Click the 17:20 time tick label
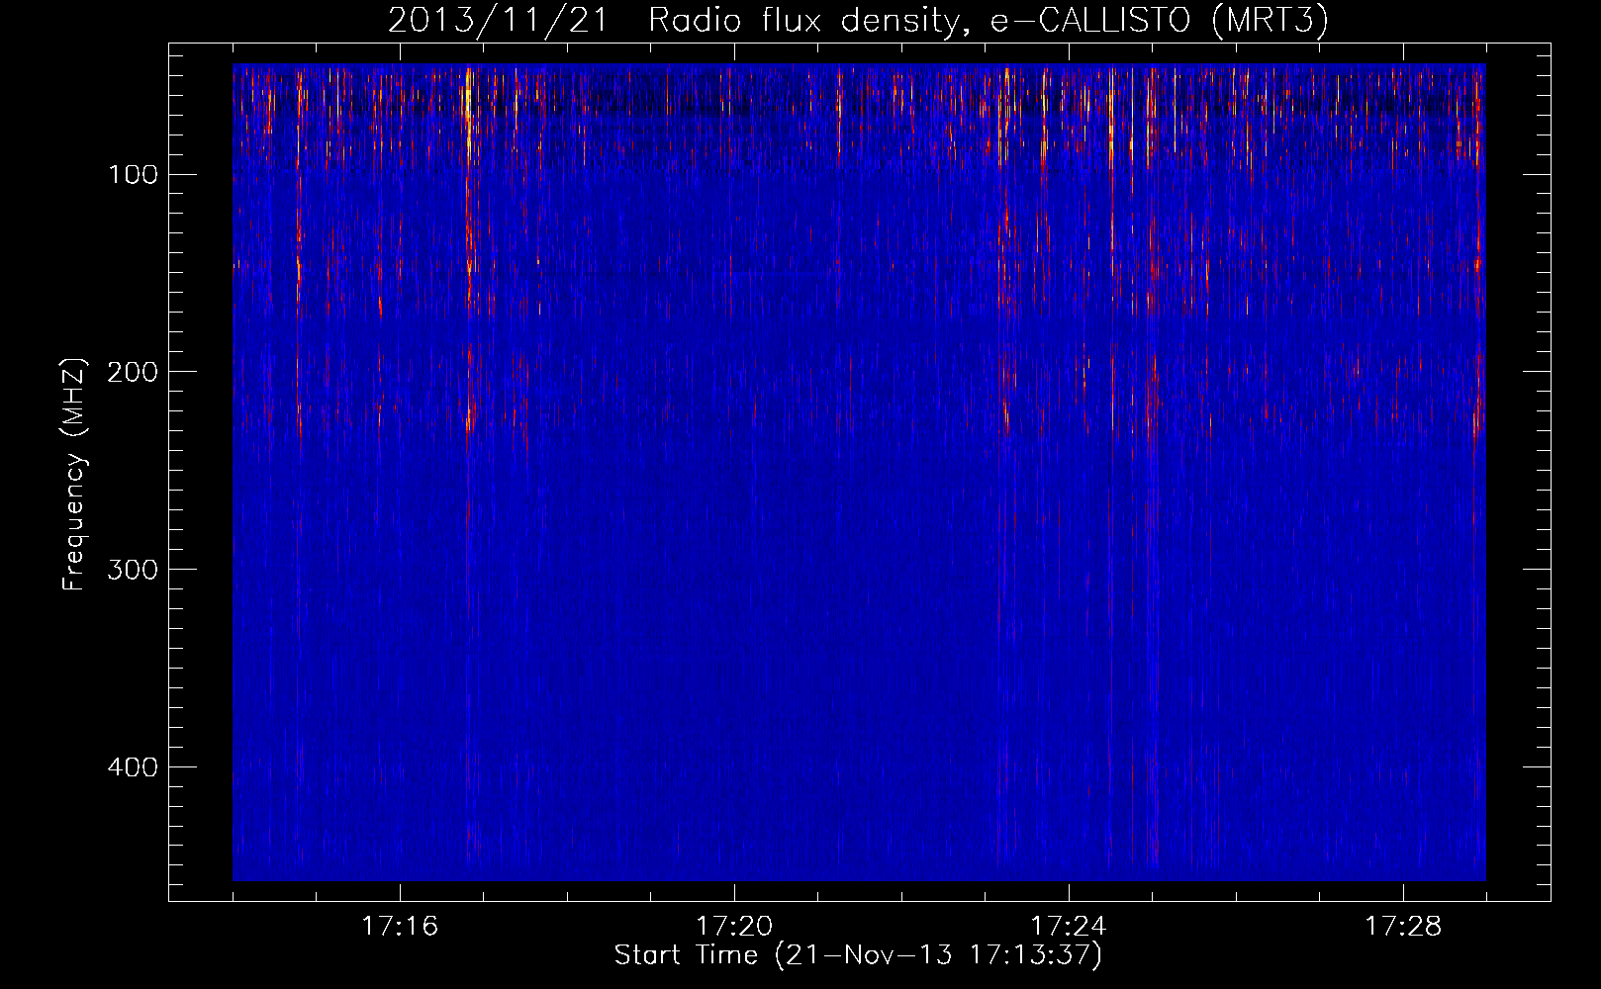Image resolution: width=1601 pixels, height=989 pixels. (734, 927)
